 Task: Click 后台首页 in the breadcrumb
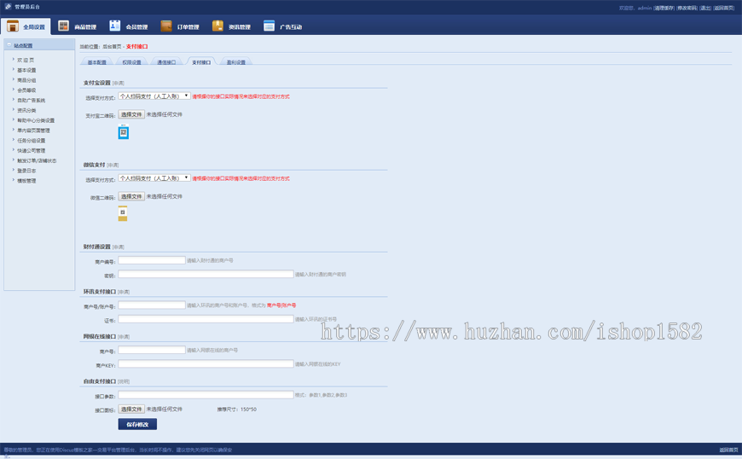pos(112,47)
